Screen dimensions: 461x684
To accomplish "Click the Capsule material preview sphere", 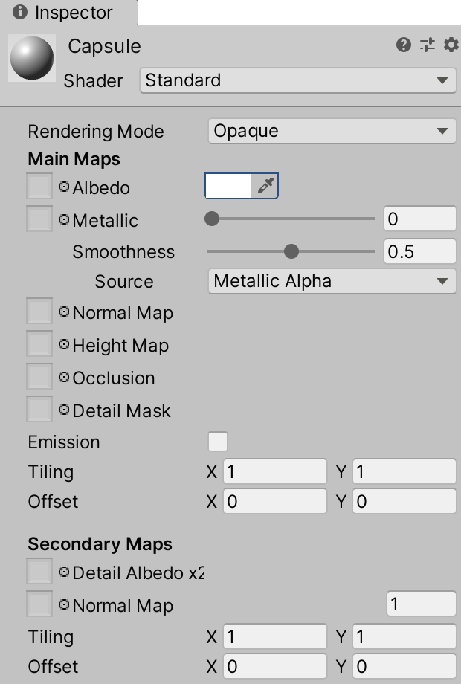I will (31, 59).
